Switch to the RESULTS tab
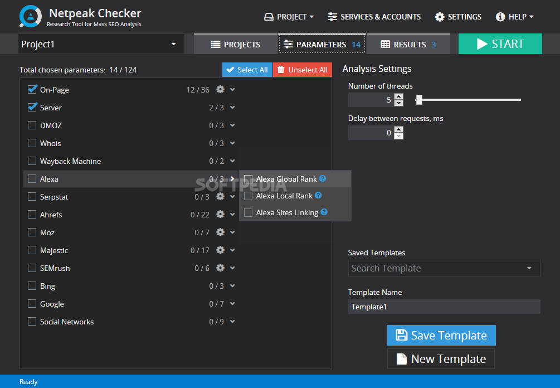560x388 pixels. [408, 44]
